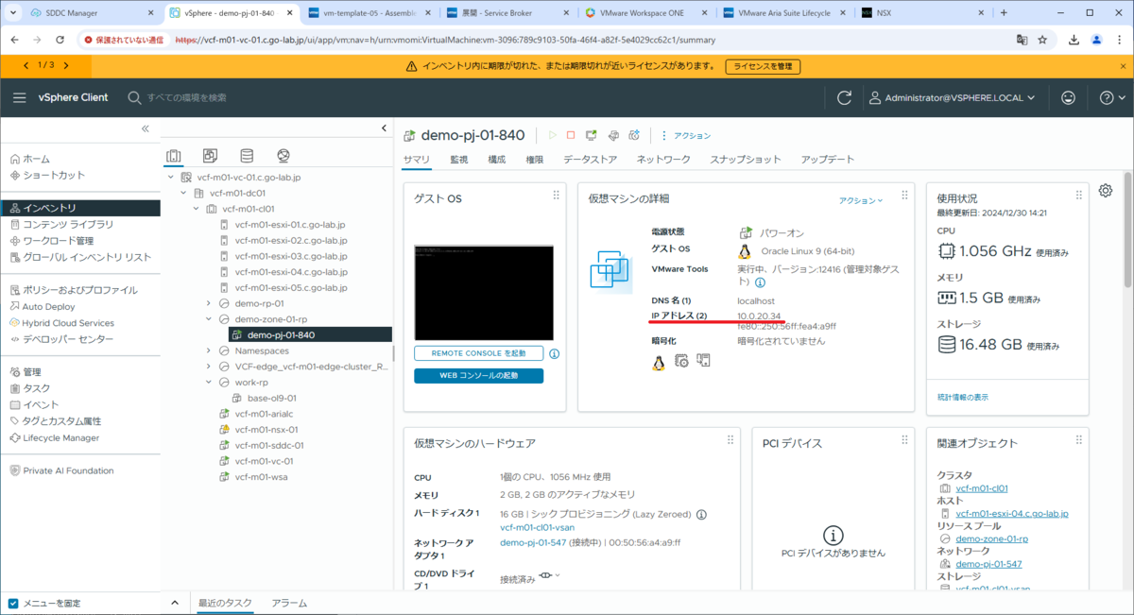Image resolution: width=1134 pixels, height=615 pixels.
Task: Switch to the 監視 tab
Action: (459, 160)
